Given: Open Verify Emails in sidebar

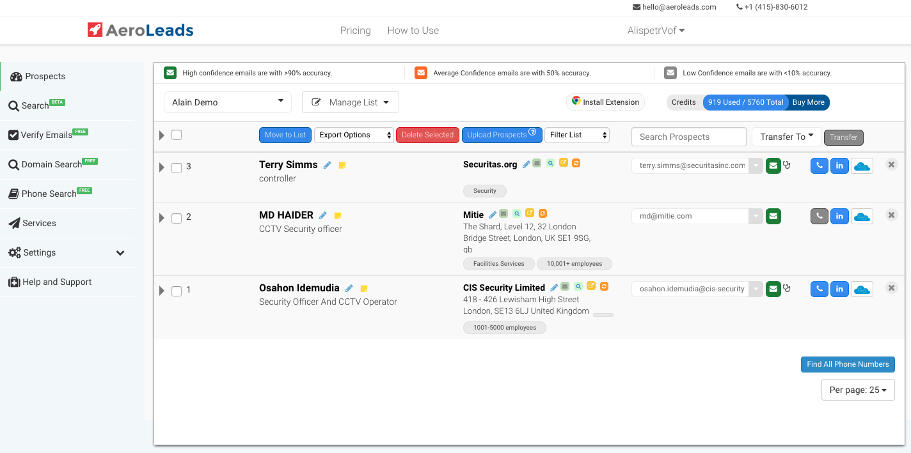Looking at the screenshot, I should point(67,135).
